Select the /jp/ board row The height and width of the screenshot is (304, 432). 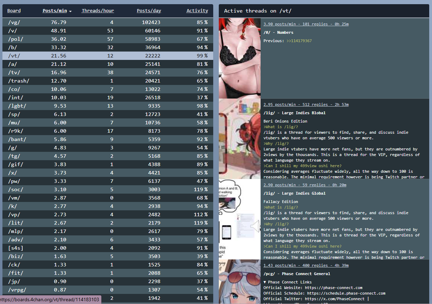click(108, 281)
